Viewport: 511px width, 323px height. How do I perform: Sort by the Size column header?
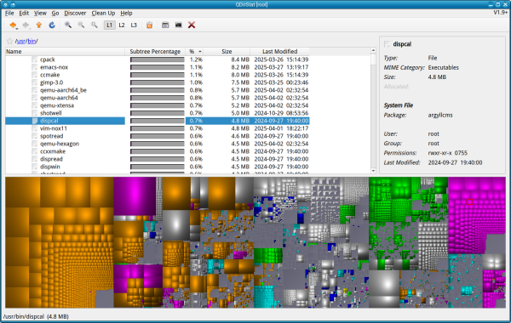click(x=227, y=51)
